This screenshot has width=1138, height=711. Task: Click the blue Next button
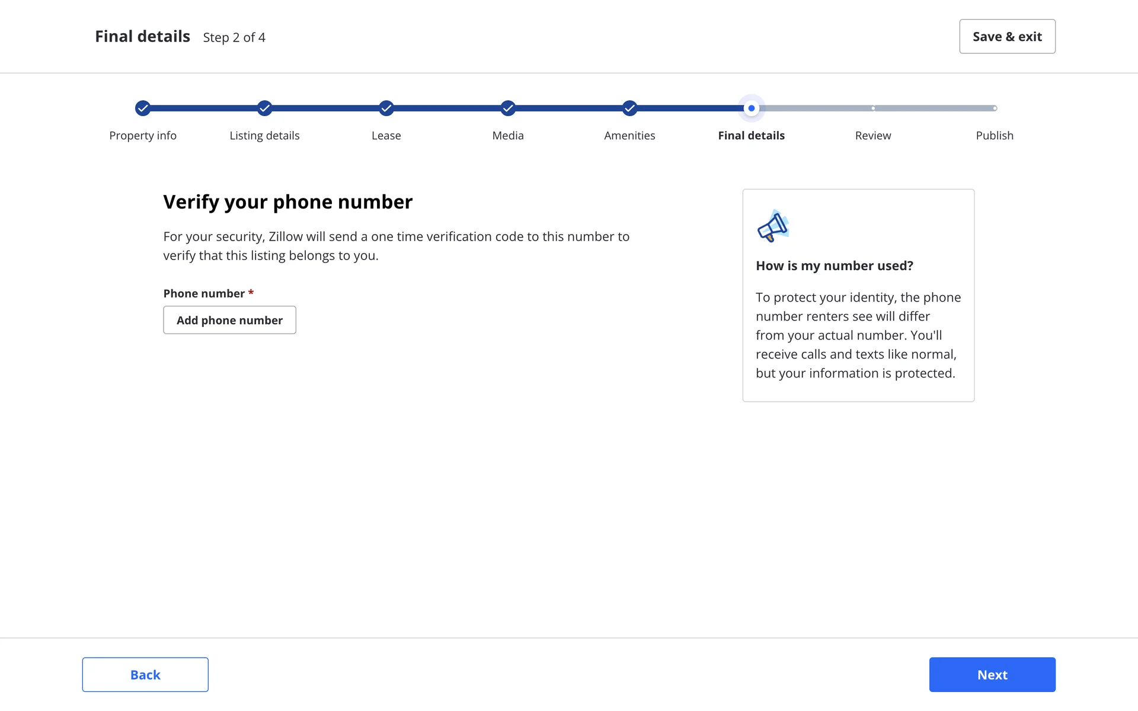(x=992, y=674)
